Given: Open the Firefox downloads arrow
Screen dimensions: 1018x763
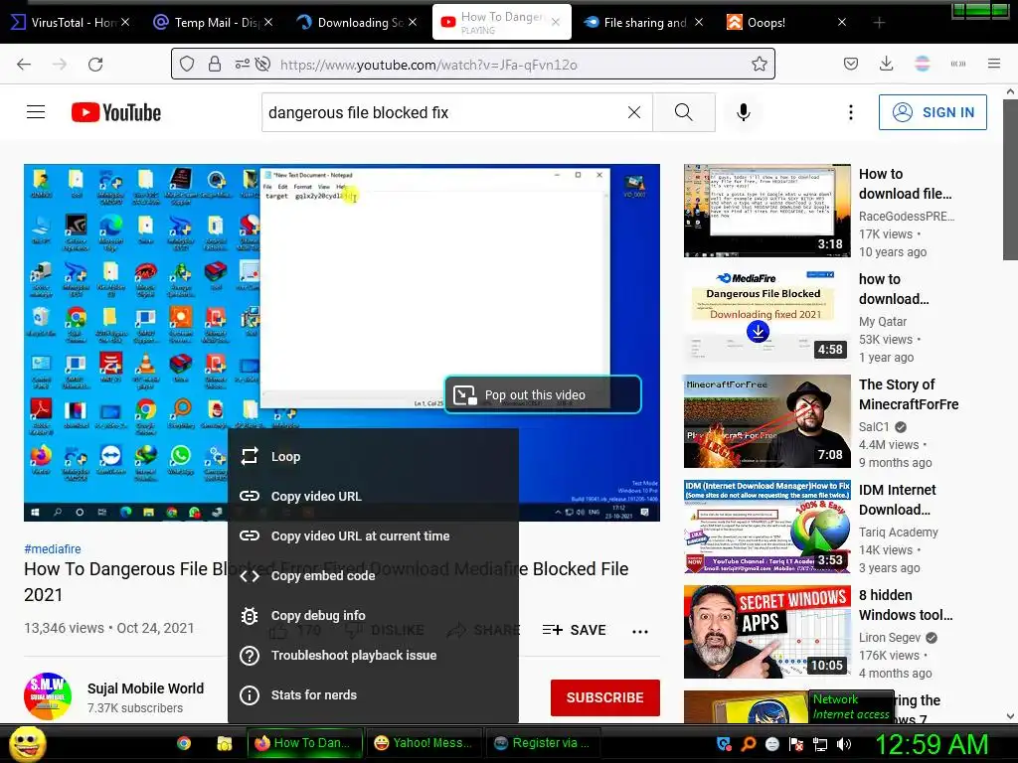Looking at the screenshot, I should 886,65.
